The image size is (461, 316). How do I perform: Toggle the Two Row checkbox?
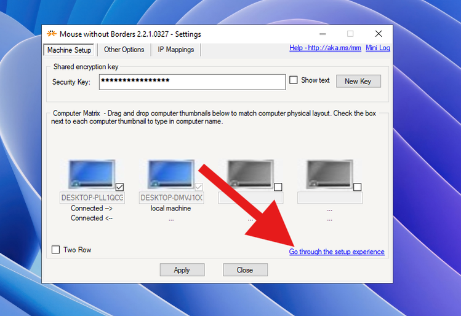[56, 250]
